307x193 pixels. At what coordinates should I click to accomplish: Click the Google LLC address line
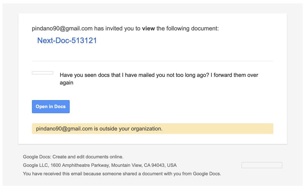pyautogui.click(x=100, y=165)
